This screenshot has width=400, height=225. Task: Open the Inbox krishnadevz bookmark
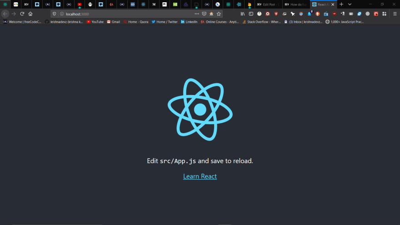[303, 22]
